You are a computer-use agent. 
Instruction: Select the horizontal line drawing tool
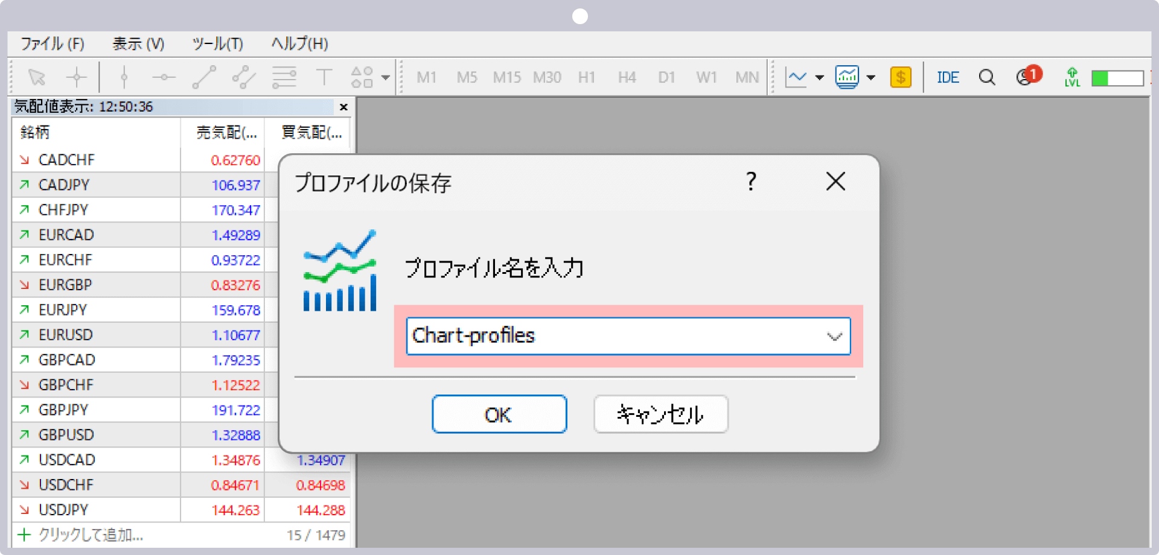(x=164, y=77)
